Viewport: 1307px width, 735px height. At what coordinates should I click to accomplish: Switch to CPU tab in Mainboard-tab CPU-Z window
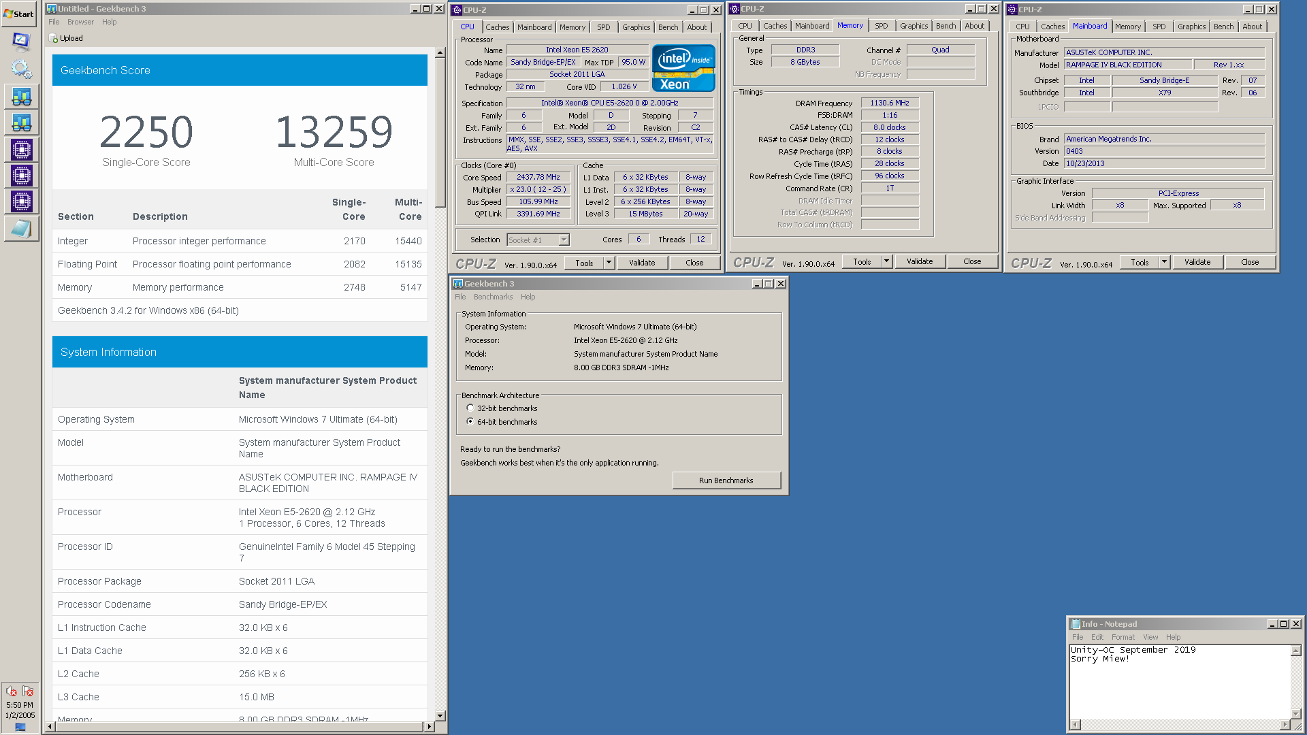point(1022,27)
